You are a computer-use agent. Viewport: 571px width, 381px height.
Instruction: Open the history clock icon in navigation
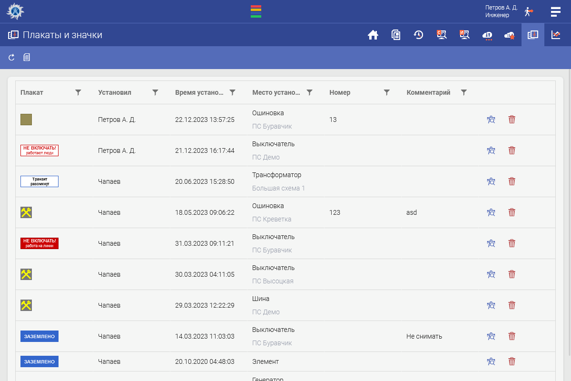click(x=419, y=35)
